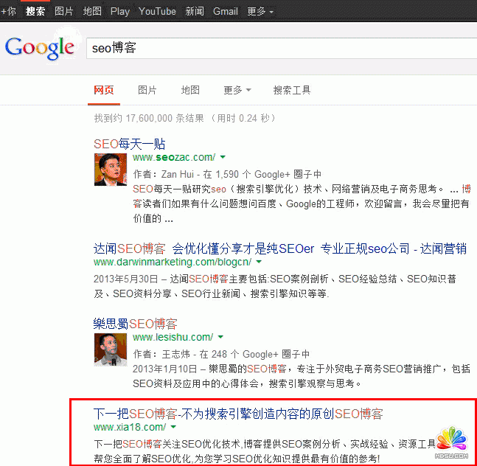Open Play in the top bar

[x=120, y=12]
